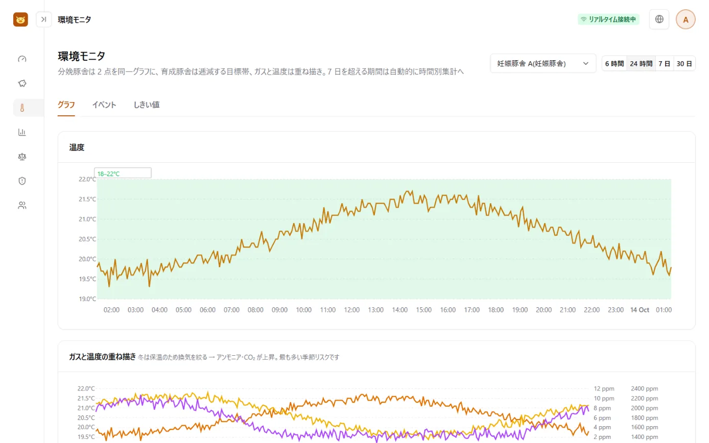Select the 30 日 time range
This screenshot has width=709, height=443.
[x=684, y=64]
